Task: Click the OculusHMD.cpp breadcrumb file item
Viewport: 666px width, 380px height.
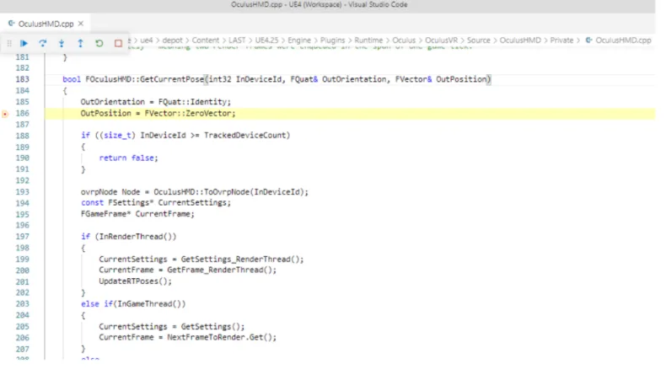Action: pyautogui.click(x=619, y=40)
